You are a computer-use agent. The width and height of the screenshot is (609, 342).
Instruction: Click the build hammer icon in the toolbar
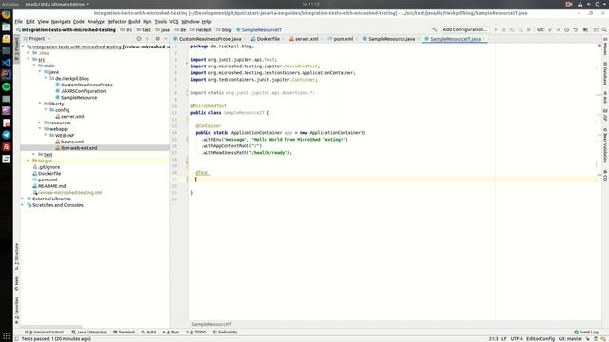coord(435,29)
